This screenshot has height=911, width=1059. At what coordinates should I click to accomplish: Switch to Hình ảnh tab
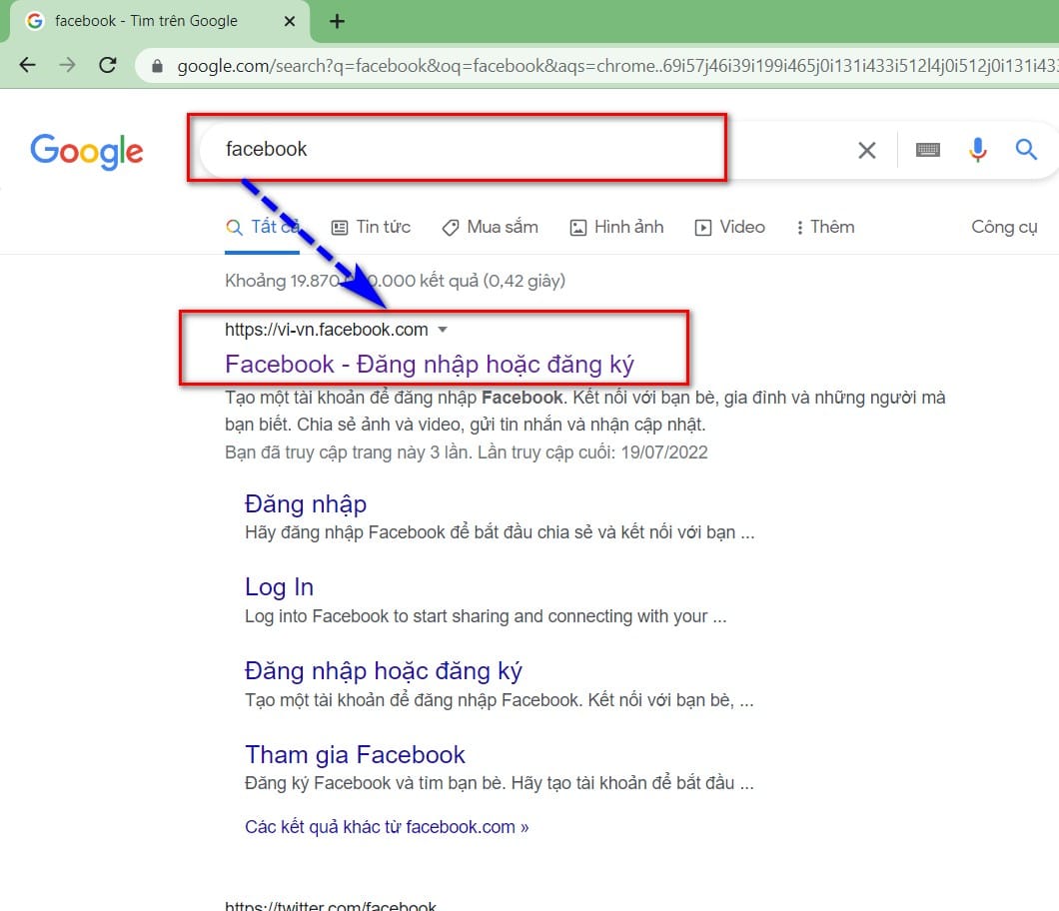[x=617, y=227]
